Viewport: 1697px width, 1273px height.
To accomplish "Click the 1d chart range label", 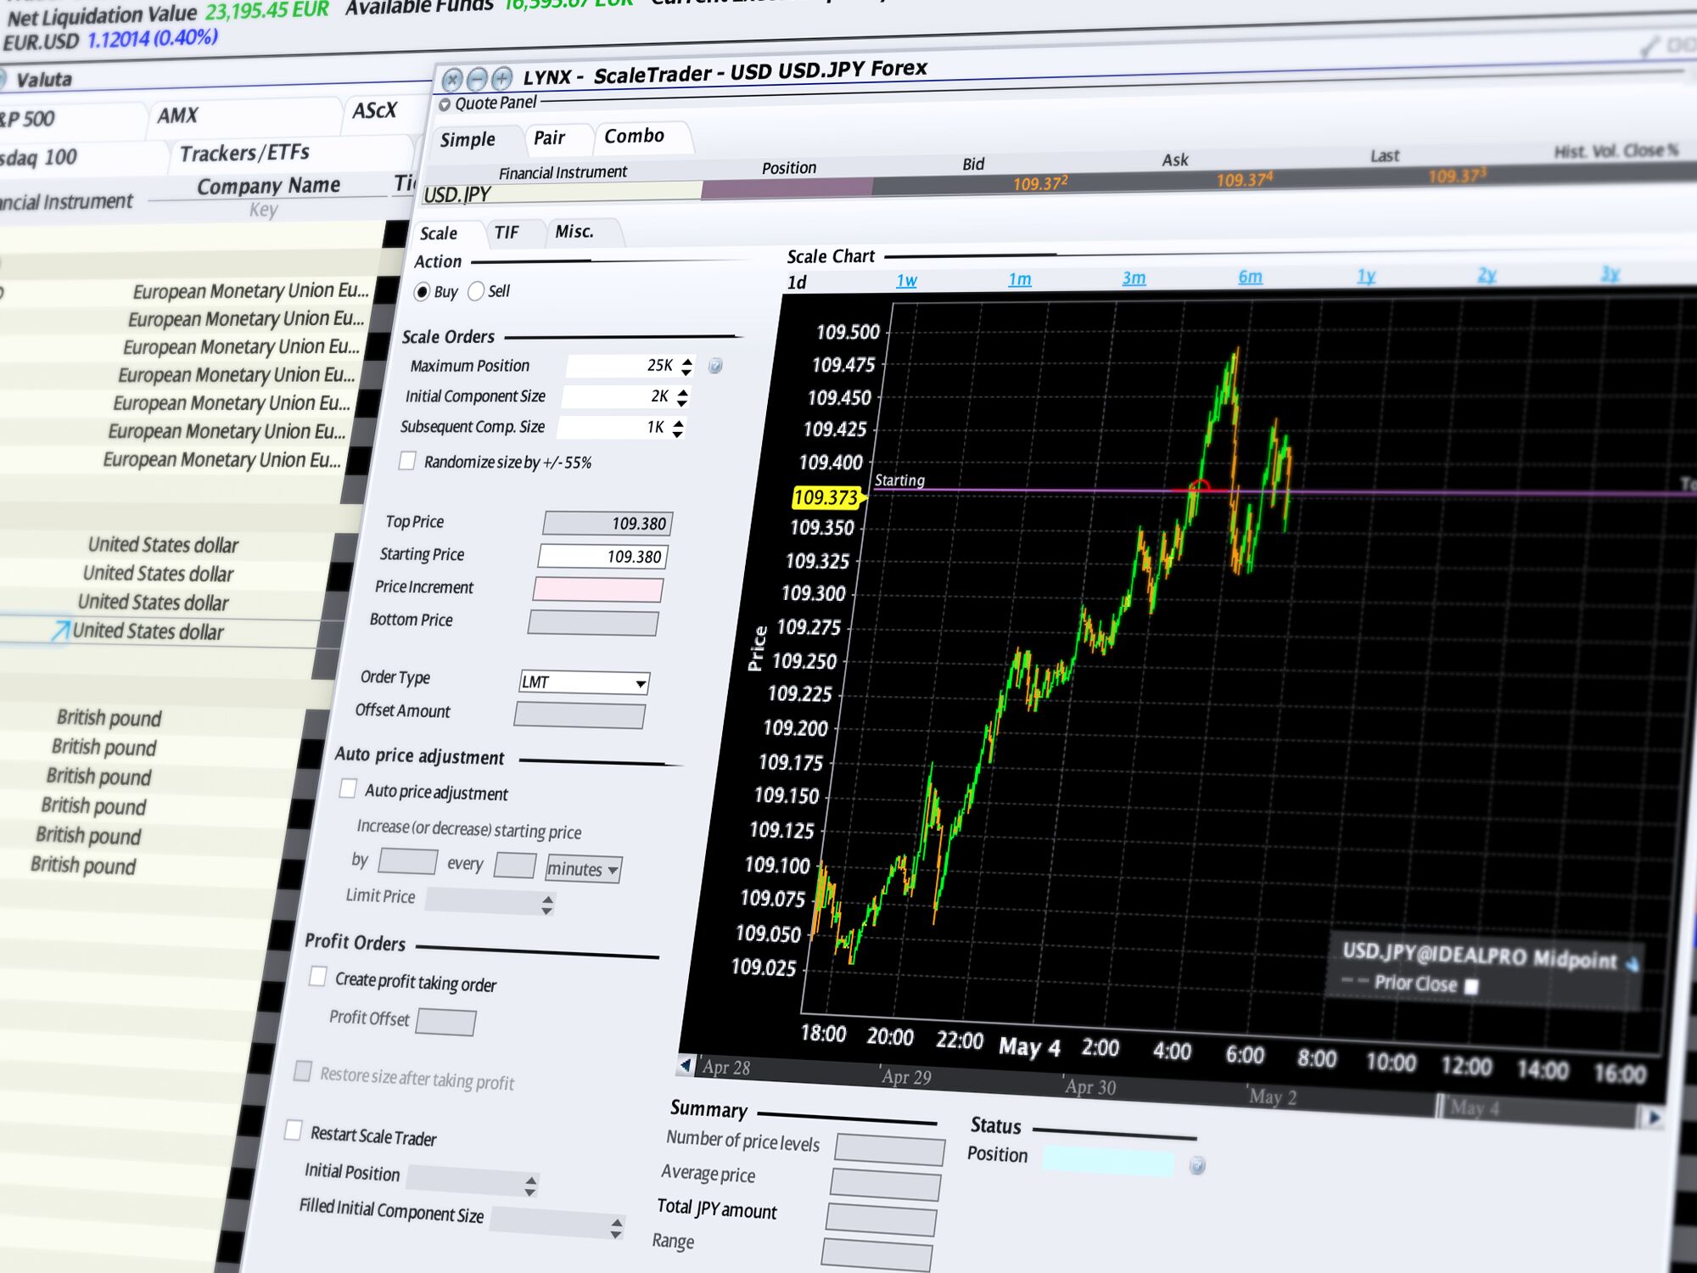I will (797, 283).
